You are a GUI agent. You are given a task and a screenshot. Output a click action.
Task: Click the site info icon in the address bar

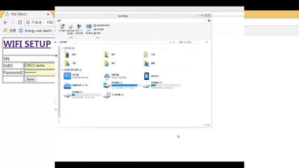point(28,22)
